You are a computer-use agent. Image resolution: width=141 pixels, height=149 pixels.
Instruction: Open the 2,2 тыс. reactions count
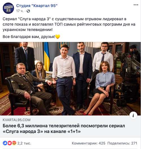24,143
